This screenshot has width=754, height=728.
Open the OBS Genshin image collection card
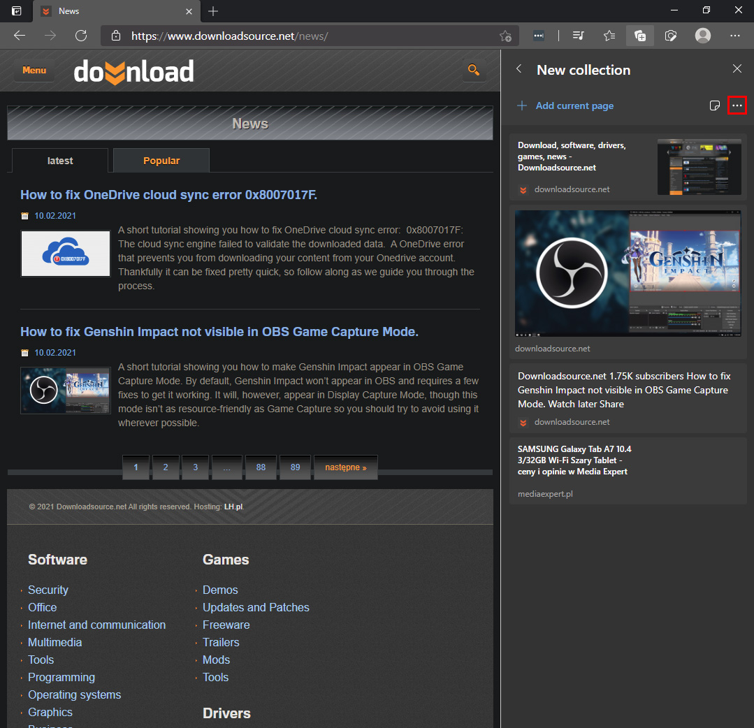(628, 282)
